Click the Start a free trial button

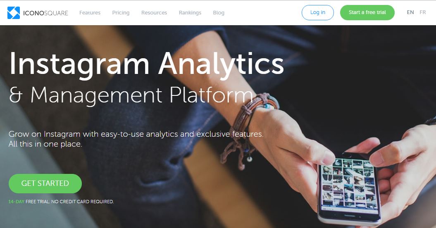(x=367, y=12)
